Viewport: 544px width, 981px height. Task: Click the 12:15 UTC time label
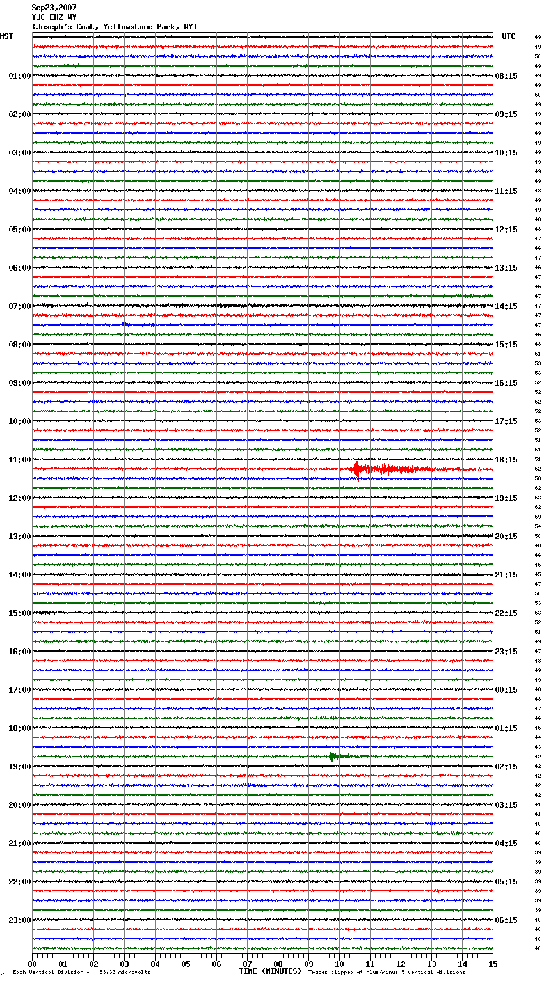(x=506, y=230)
